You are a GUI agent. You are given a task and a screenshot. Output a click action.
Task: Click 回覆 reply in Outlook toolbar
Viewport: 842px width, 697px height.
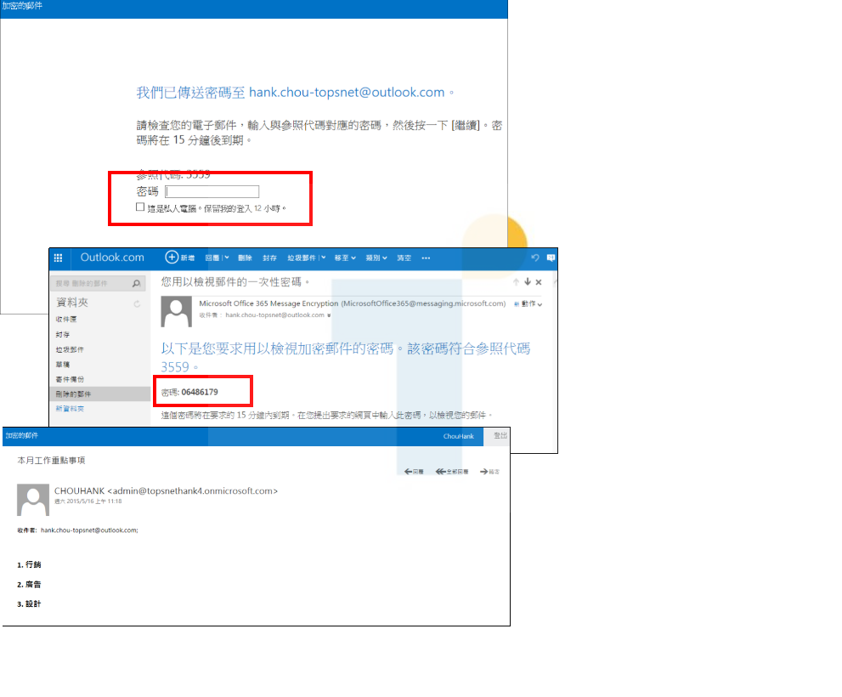click(212, 258)
